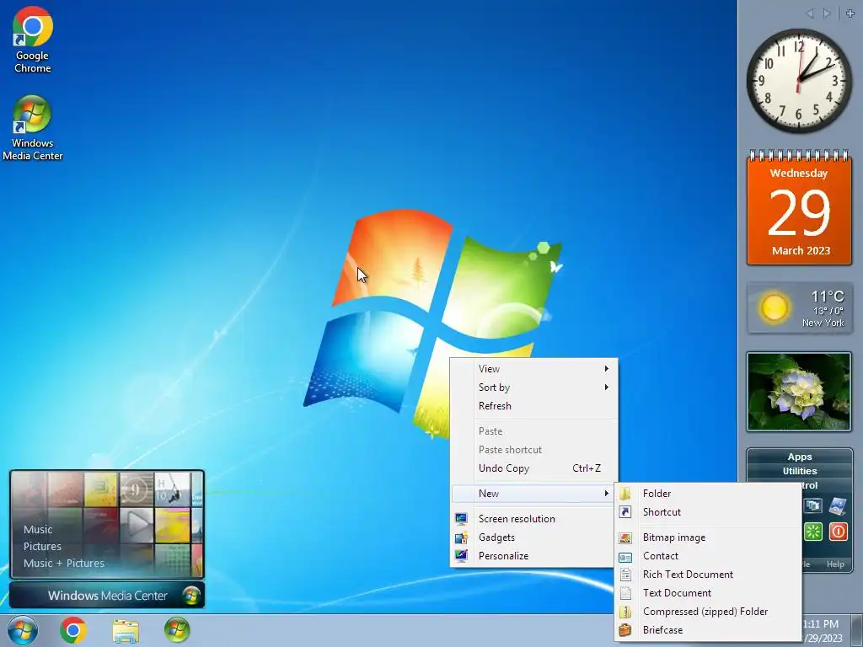Click the New submenu arrow
Screen dimensions: 863x647
[x=607, y=494]
